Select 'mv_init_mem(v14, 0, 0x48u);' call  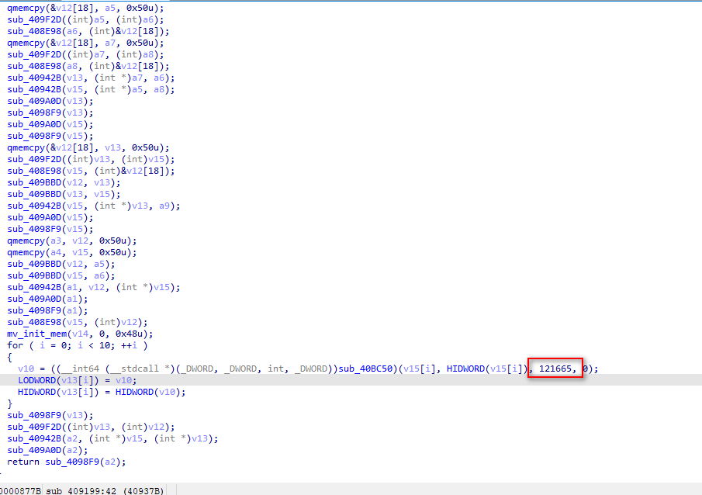click(x=80, y=334)
